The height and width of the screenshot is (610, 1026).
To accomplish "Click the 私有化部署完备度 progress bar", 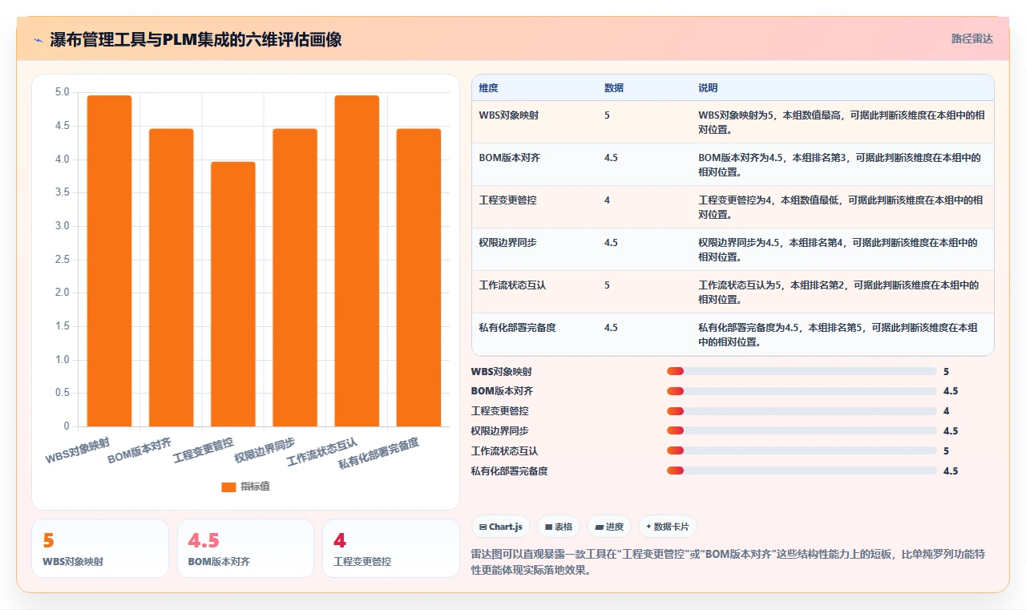I will [x=802, y=471].
